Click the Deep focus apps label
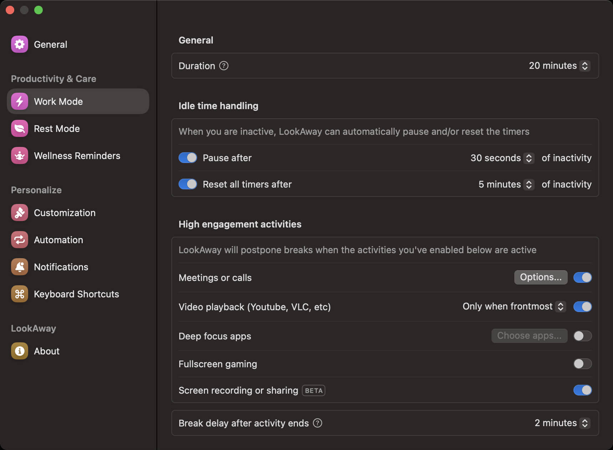This screenshot has height=450, width=613. pyautogui.click(x=215, y=336)
